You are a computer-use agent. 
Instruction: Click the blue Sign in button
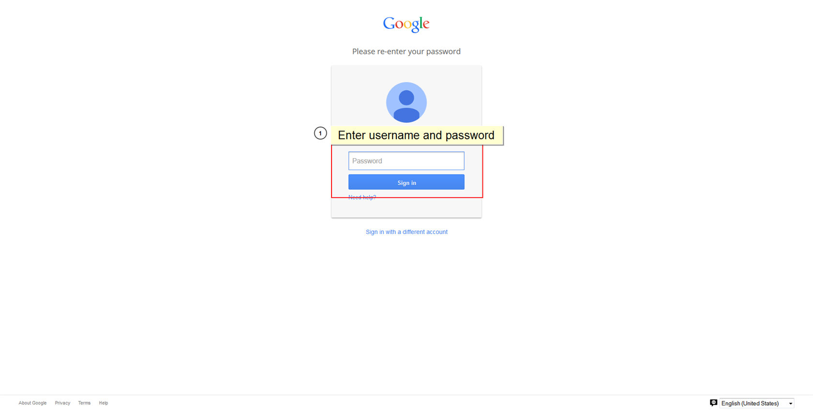(x=406, y=182)
